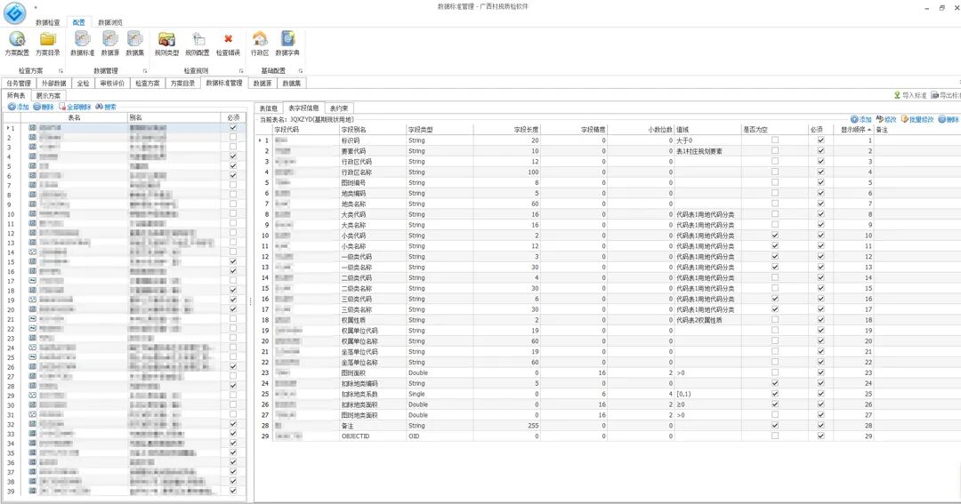Viewport: 961px width, 504px height.
Task: Select the 表1村庄规划要素 value domain cell
Action: pyautogui.click(x=708, y=150)
